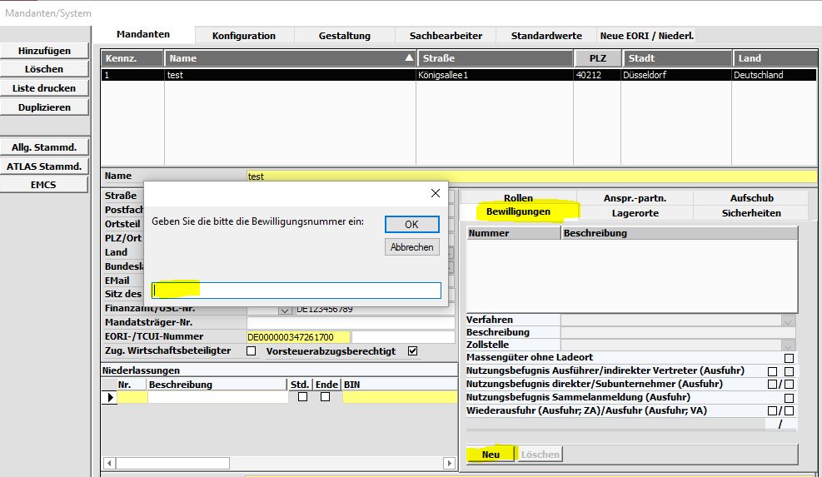Click the Name field containing test
822x477 pixels.
click(x=531, y=176)
